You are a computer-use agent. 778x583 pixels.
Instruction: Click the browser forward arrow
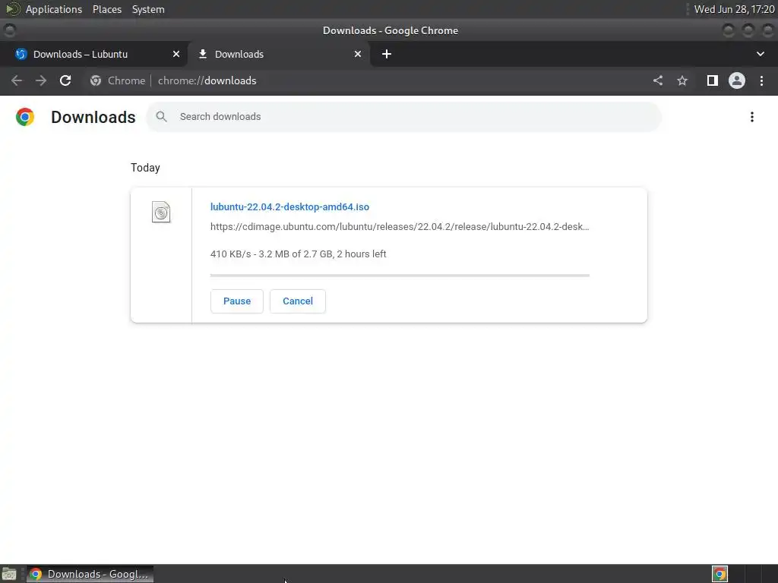pos(41,80)
